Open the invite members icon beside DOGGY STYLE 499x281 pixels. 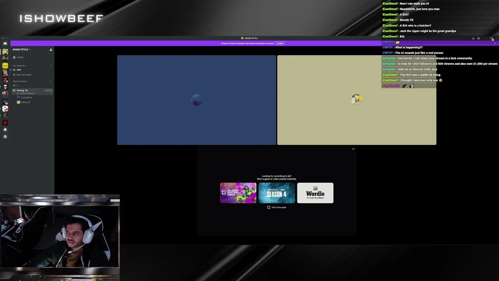pyautogui.click(x=51, y=50)
